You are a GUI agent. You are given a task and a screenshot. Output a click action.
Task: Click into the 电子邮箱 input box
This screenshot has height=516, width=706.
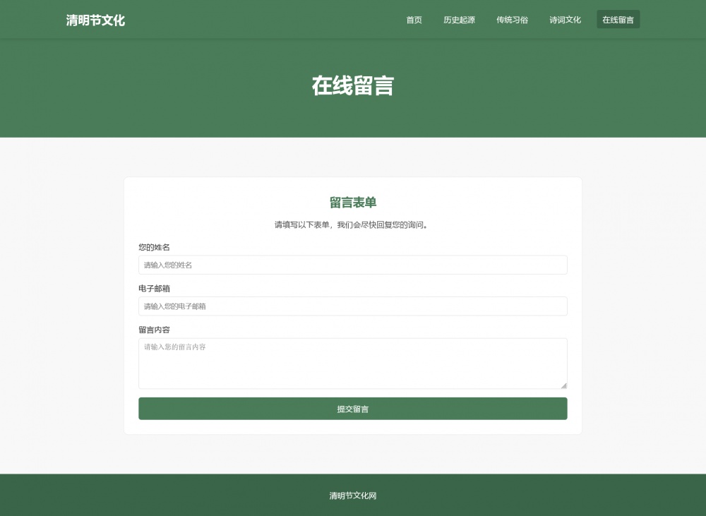pos(352,306)
